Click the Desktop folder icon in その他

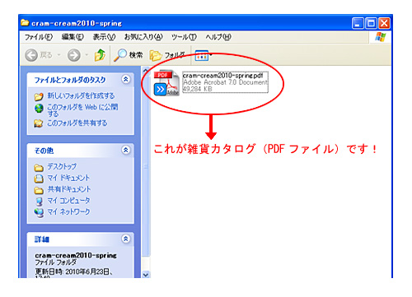point(39,167)
